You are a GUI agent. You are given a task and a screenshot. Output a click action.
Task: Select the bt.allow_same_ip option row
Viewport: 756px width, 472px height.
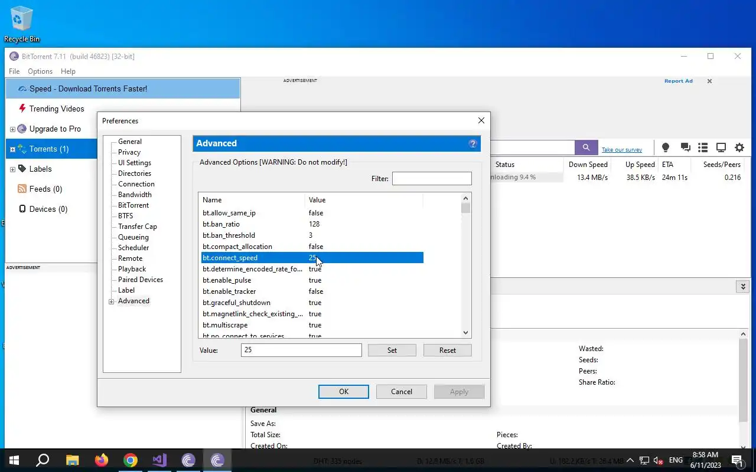coord(312,213)
